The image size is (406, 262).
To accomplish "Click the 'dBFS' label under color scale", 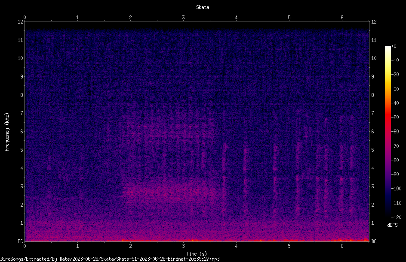I will coord(392,225).
